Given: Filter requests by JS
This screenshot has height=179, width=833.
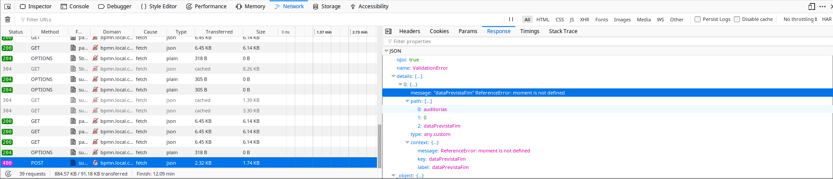Looking at the screenshot, I should [x=572, y=20].
